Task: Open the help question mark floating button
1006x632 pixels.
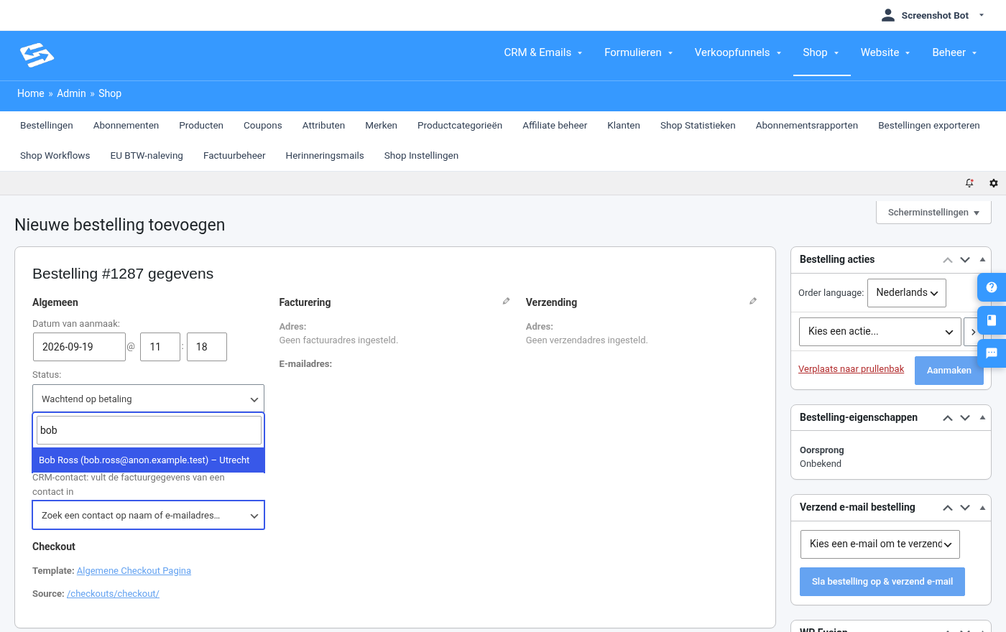Action: tap(992, 287)
